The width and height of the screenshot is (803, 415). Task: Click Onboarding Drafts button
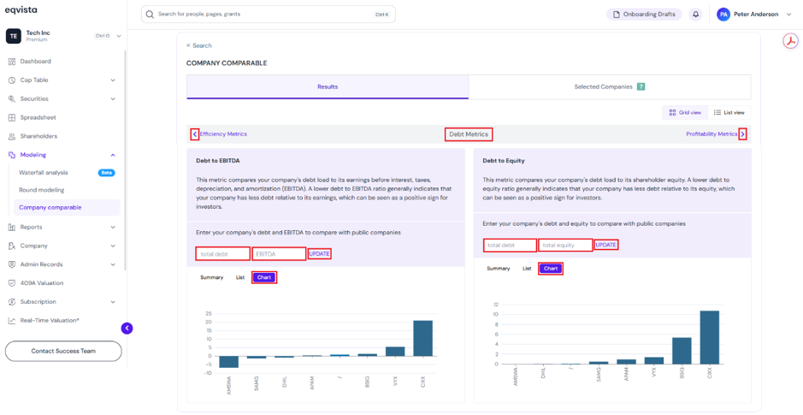(x=644, y=15)
